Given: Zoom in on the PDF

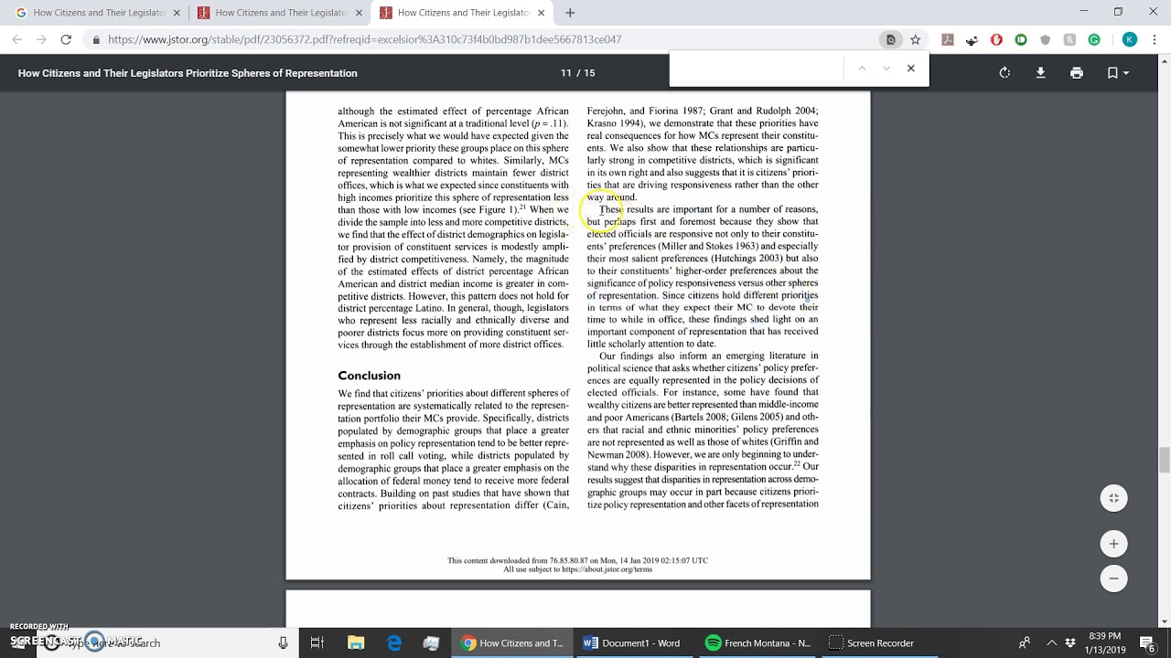Looking at the screenshot, I should pyautogui.click(x=1113, y=544).
